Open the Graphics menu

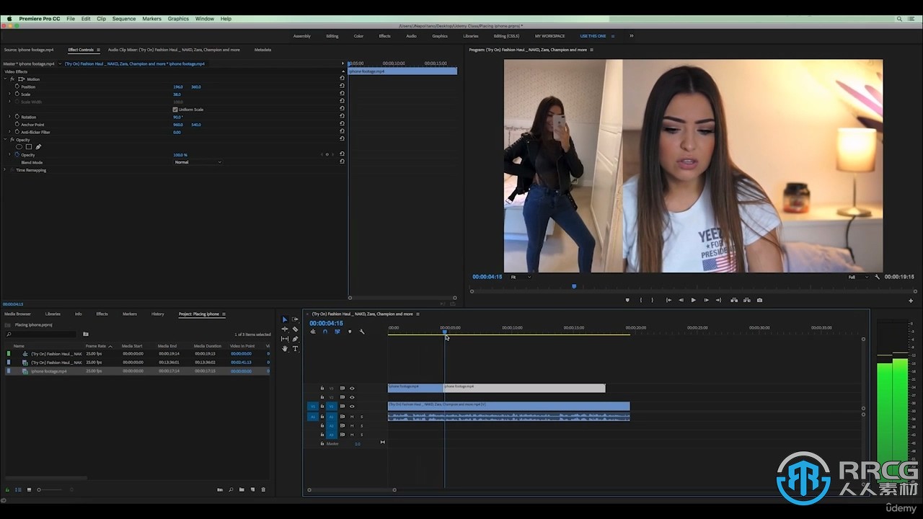point(178,19)
